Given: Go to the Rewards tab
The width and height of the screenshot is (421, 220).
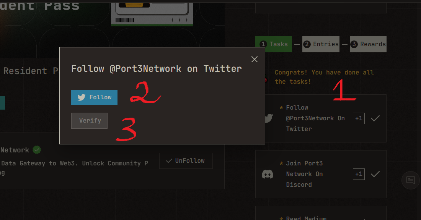Looking at the screenshot, I should (368, 44).
